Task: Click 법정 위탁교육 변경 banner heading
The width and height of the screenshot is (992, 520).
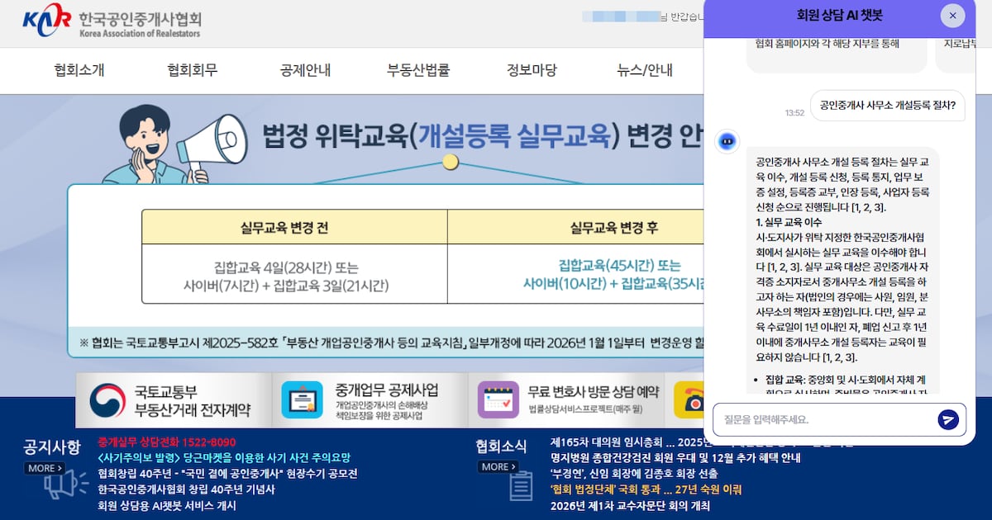Action: coord(483,135)
